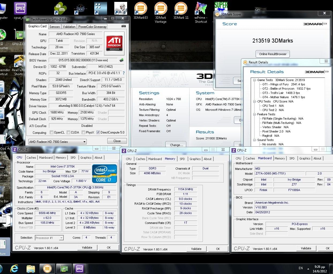
Task: Toggle the CUDA checkbox in GPU-Z
Action: tap(68, 132)
